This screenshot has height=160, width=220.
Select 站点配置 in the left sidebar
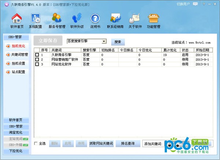pos(17,72)
